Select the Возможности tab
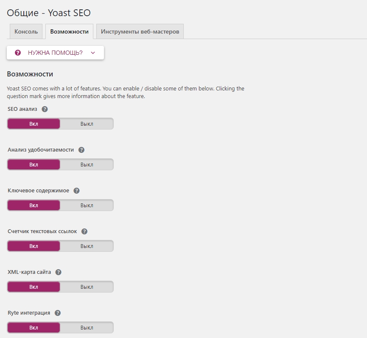 (x=69, y=31)
